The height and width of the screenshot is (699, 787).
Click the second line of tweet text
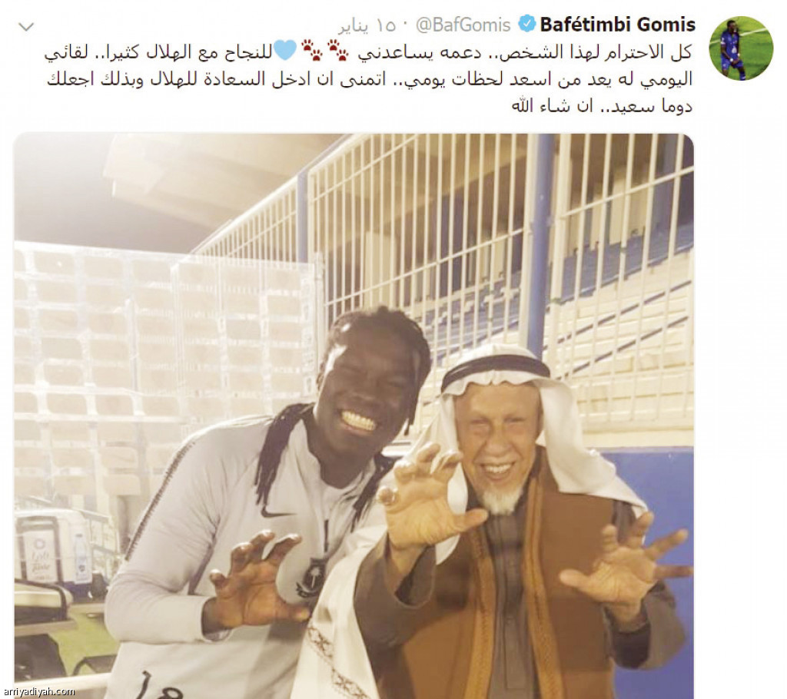pyautogui.click(x=370, y=79)
